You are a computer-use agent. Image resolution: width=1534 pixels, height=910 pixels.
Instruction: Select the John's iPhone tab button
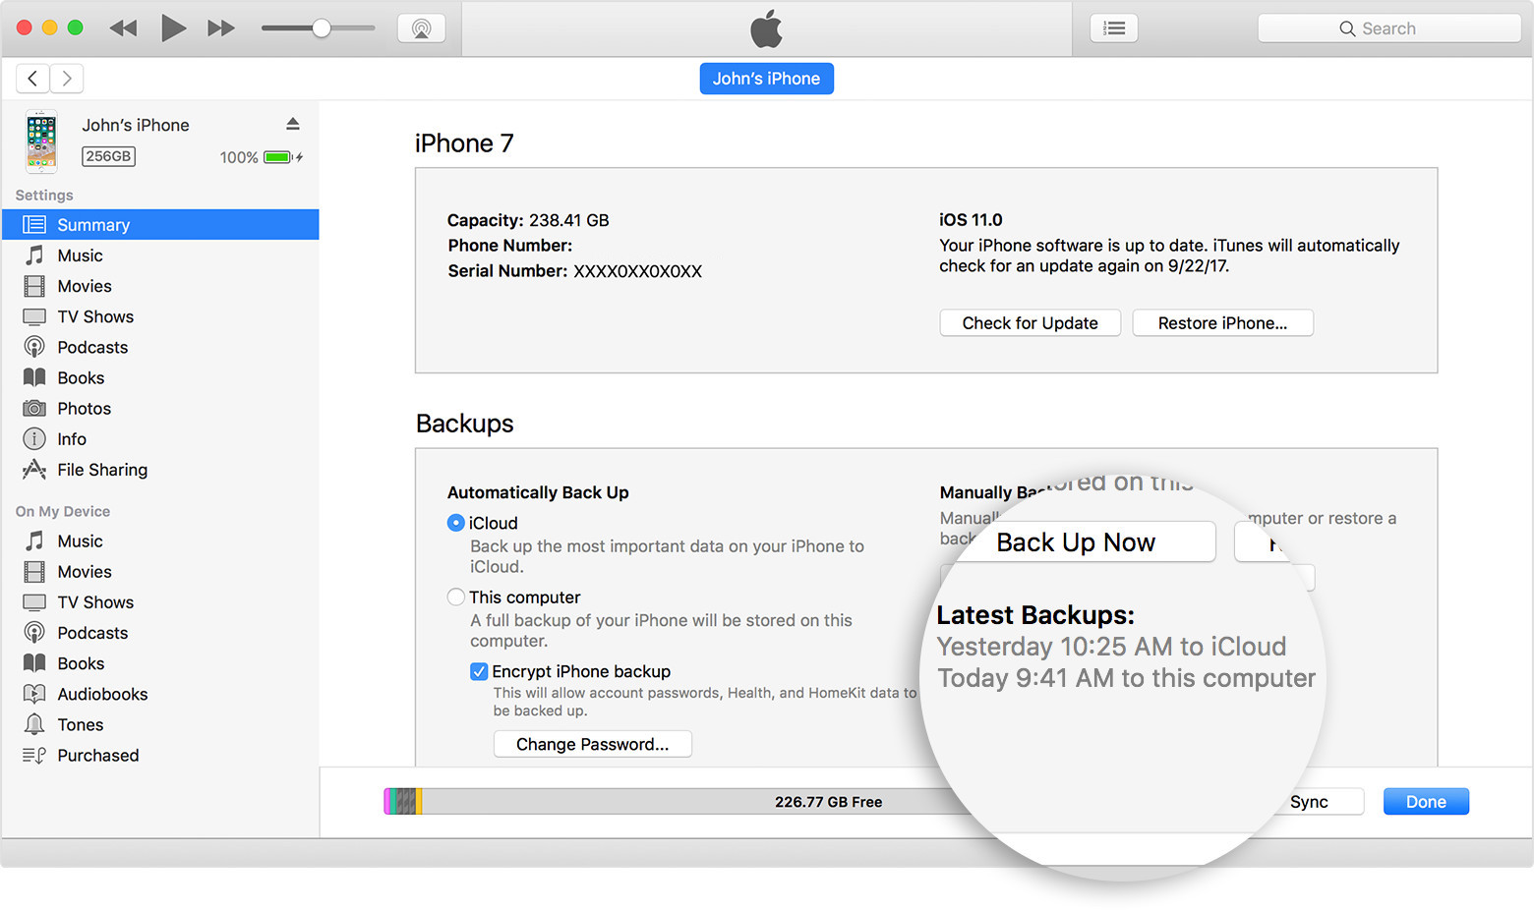pyautogui.click(x=766, y=79)
